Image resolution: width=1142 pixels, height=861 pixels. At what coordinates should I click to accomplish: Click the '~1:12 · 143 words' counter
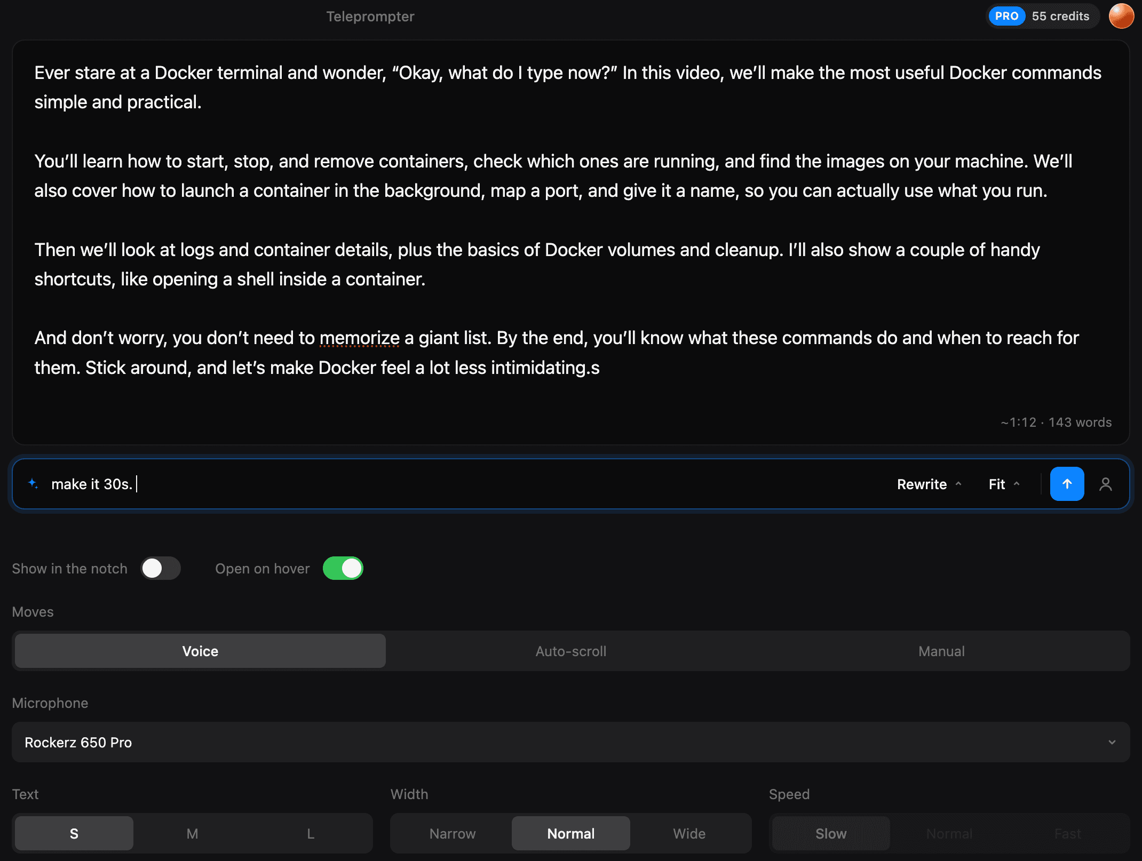(x=1056, y=422)
